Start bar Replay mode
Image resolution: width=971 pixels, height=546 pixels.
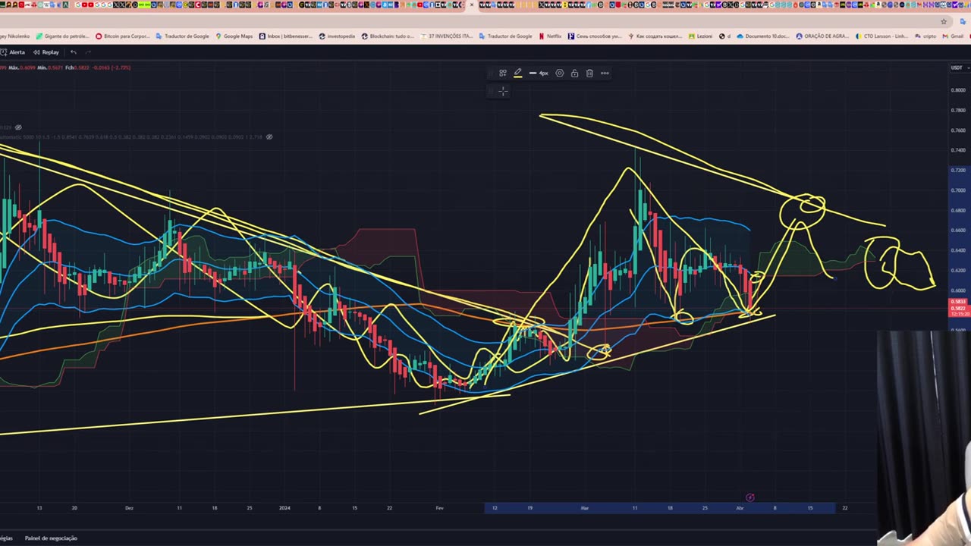click(x=46, y=52)
